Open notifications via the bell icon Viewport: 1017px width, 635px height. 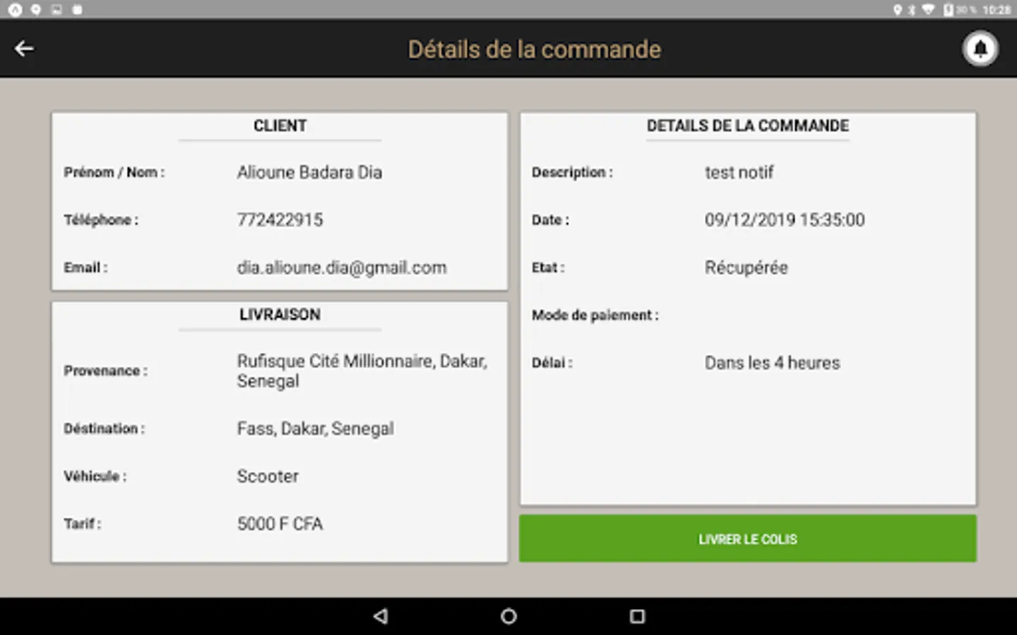click(x=980, y=49)
